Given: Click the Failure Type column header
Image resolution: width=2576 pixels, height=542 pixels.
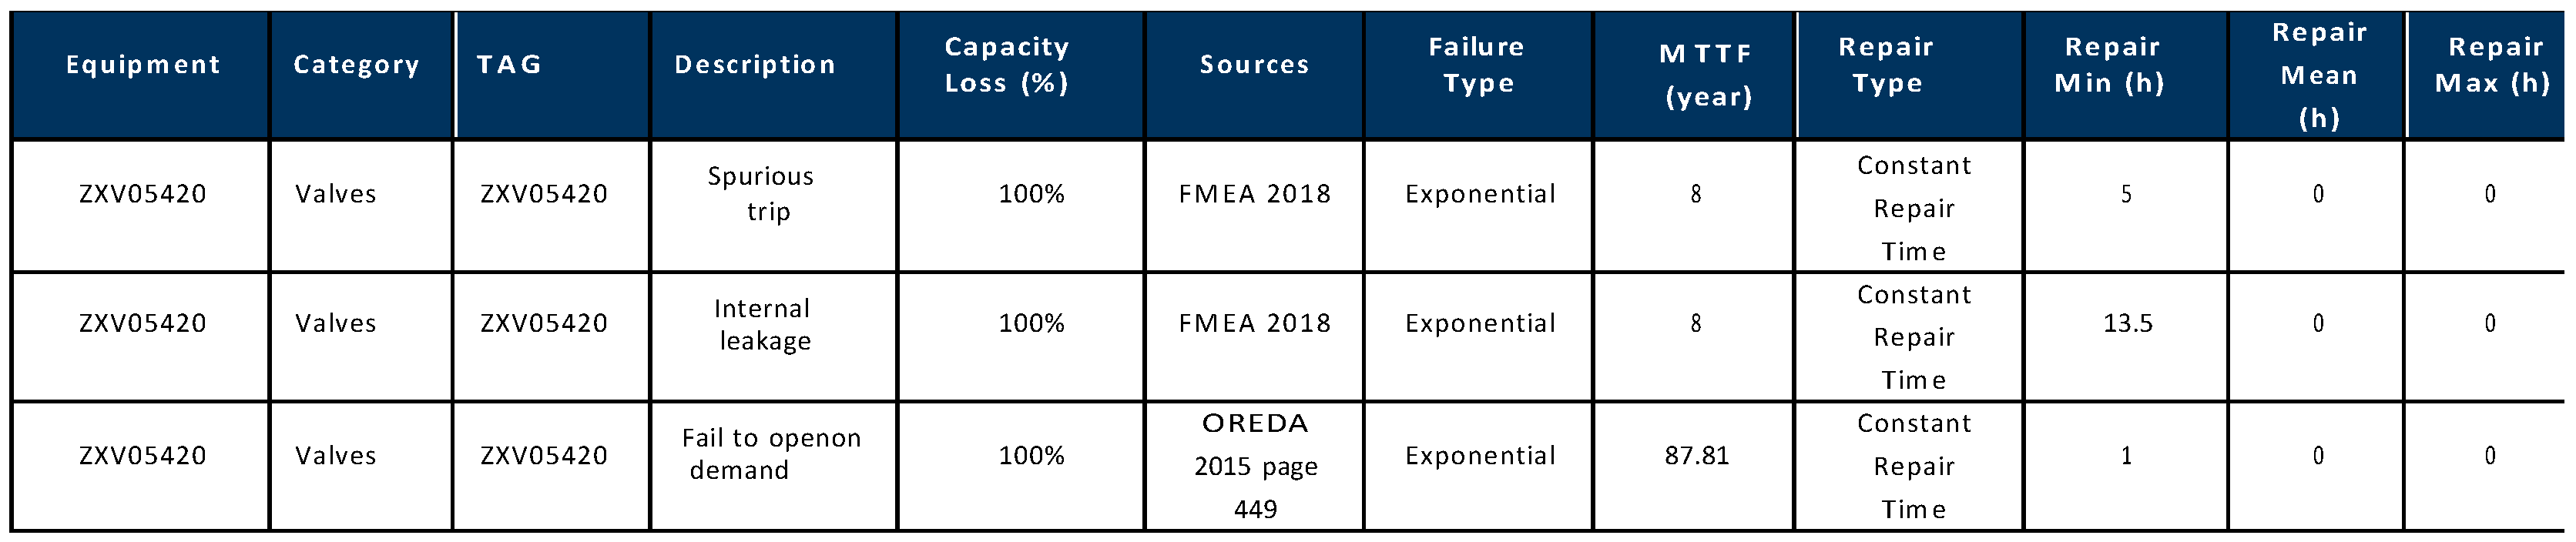Looking at the screenshot, I should tap(1477, 65).
